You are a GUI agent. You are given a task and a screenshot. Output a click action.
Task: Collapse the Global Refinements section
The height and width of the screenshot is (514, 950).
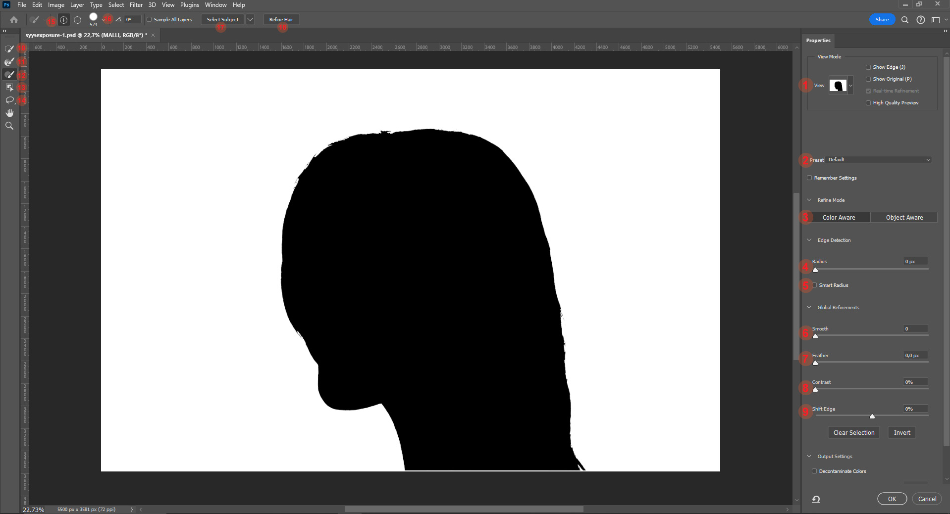pos(809,307)
